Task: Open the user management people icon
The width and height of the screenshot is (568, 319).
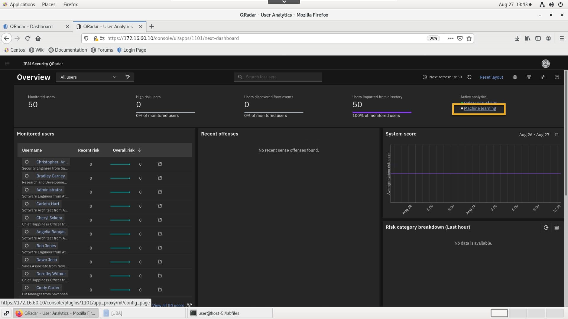Action: [x=529, y=77]
